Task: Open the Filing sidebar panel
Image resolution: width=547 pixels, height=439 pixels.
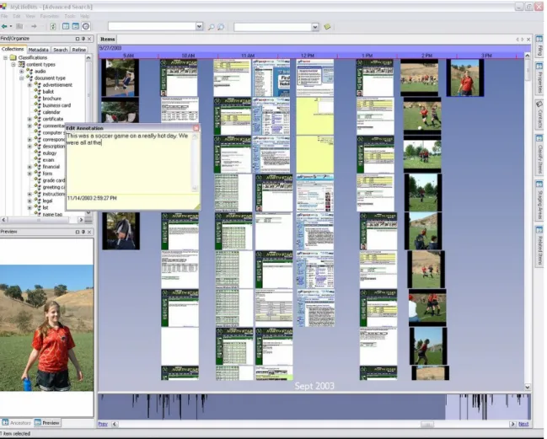Action: [x=539, y=46]
